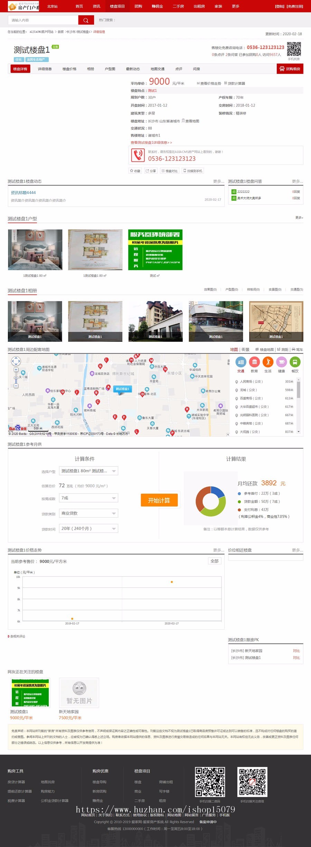Open the 贷款计算器 loan calculator
The width and height of the screenshot is (311, 847).
click(234, 83)
